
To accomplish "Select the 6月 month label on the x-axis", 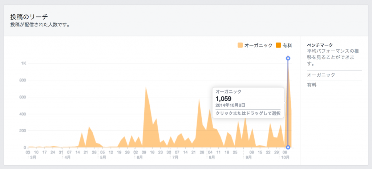I will pyautogui.click(x=140, y=157).
